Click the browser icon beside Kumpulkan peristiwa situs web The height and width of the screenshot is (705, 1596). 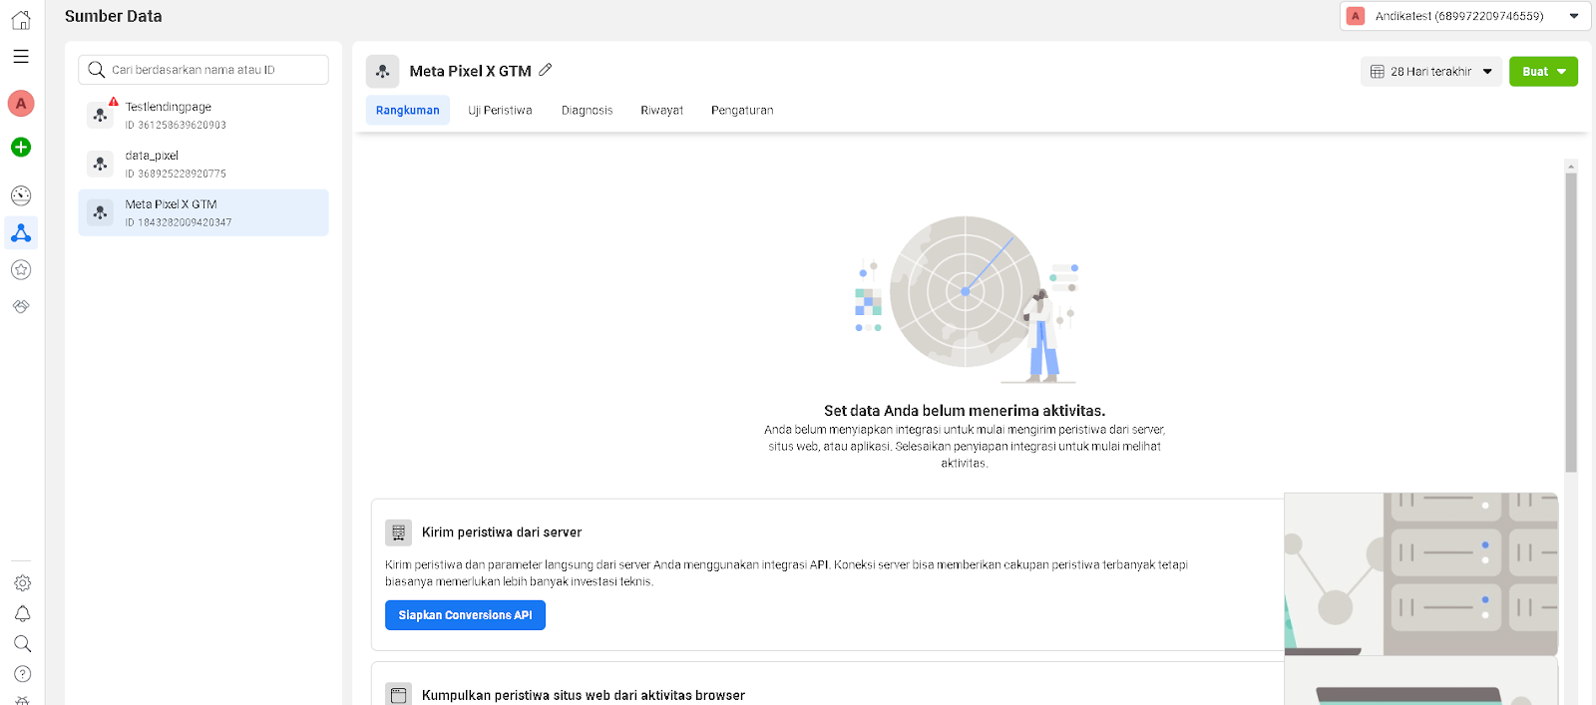pos(398,695)
